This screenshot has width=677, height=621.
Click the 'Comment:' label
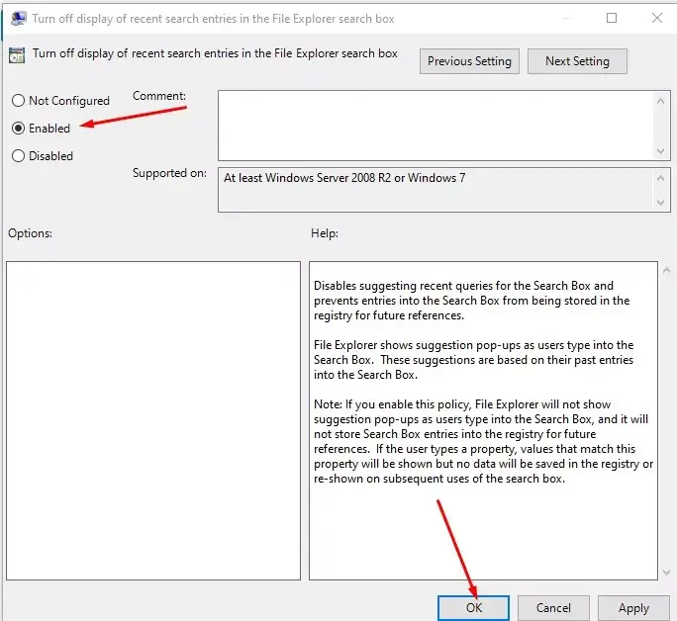coord(159,96)
